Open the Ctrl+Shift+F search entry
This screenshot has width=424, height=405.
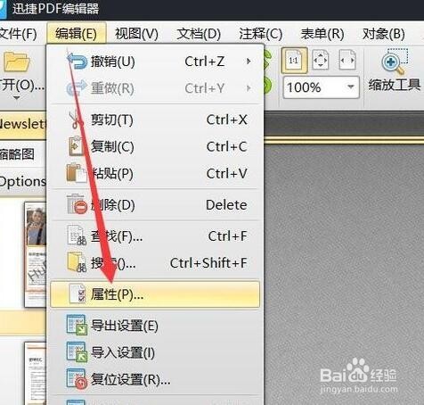tap(156, 263)
